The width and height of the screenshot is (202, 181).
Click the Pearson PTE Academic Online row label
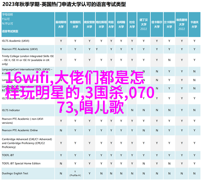(x=20, y=130)
